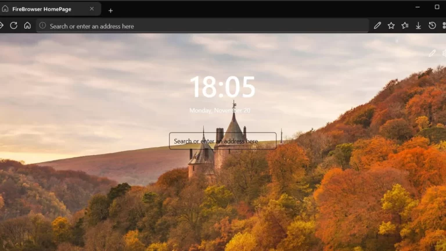Click the forward navigation arrow
Viewport: 446px width, 251px height.
coord(1,26)
